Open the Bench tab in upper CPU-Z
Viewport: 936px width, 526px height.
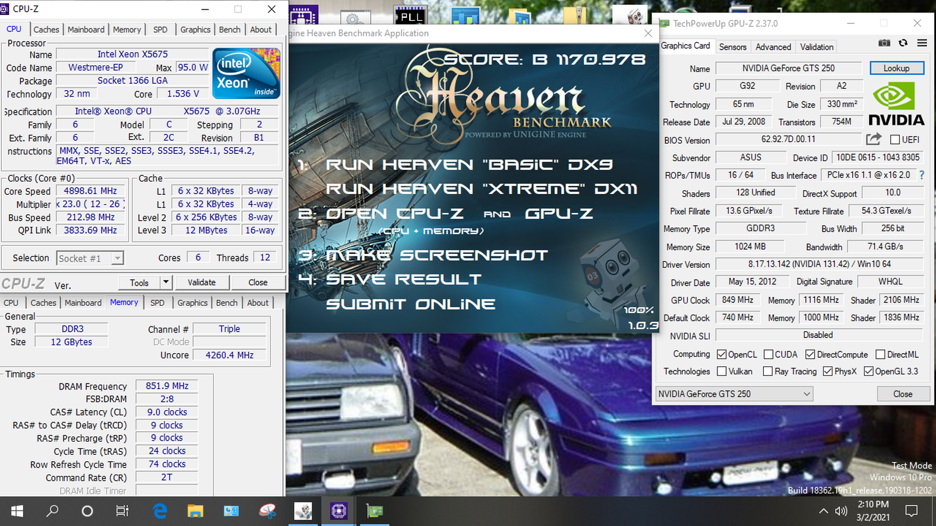pos(230,30)
